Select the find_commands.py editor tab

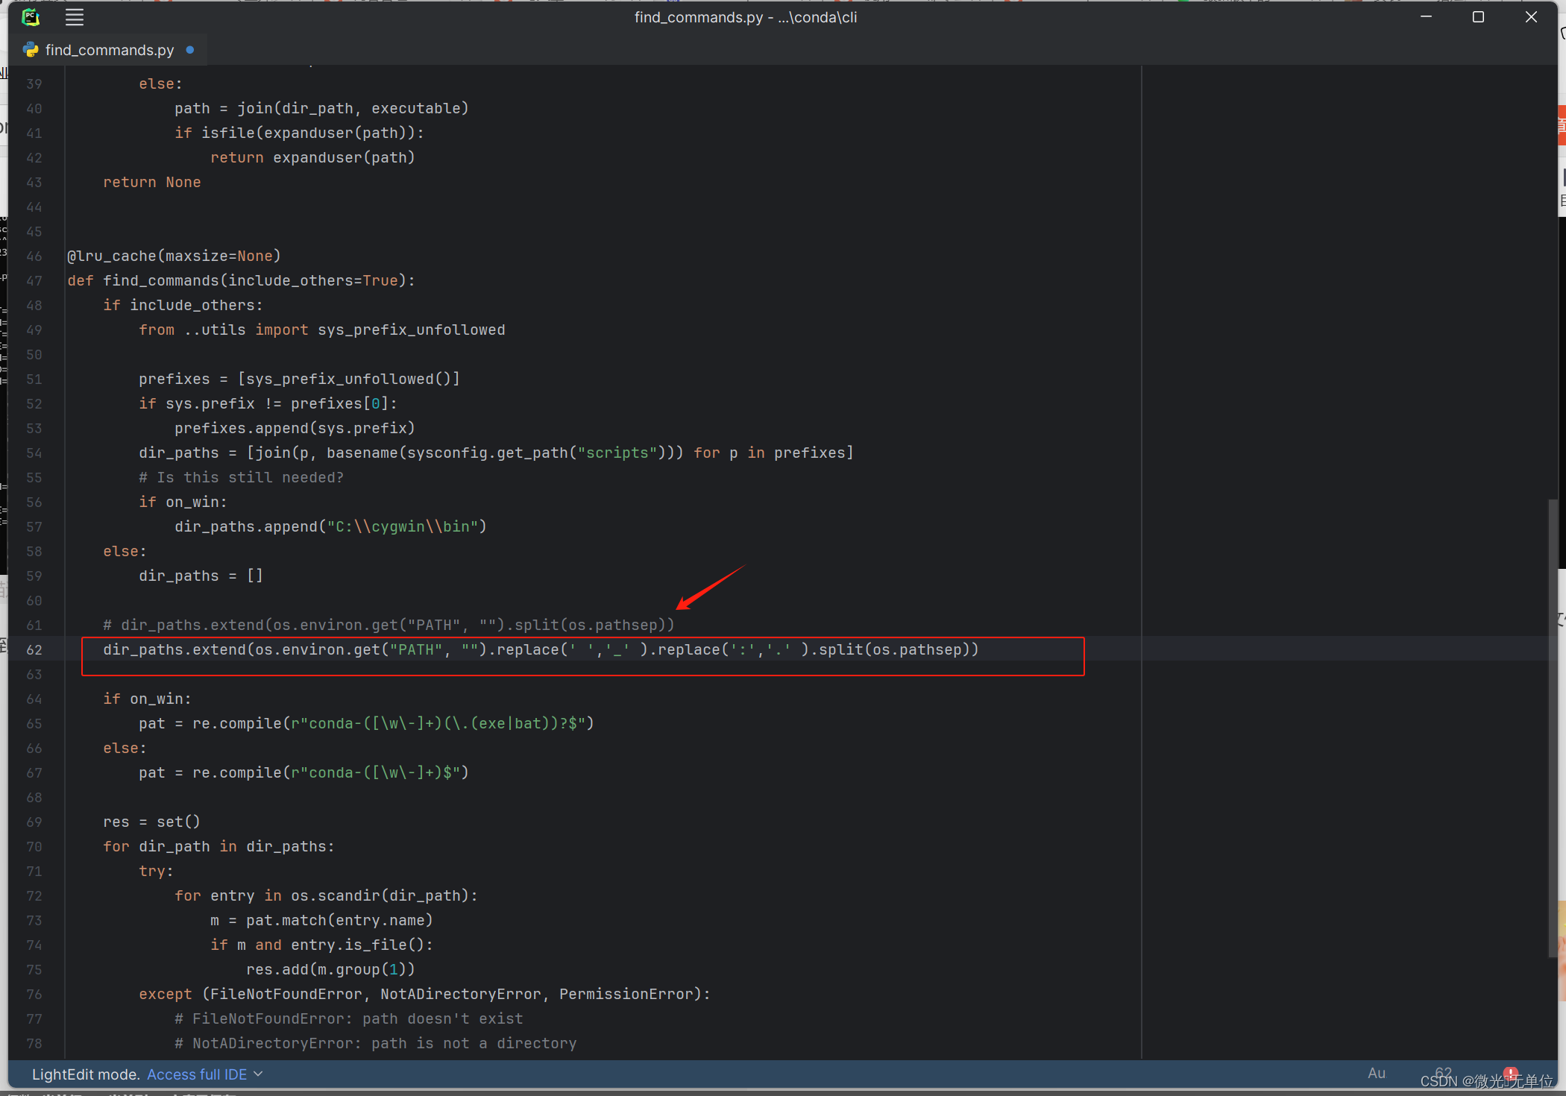point(109,50)
